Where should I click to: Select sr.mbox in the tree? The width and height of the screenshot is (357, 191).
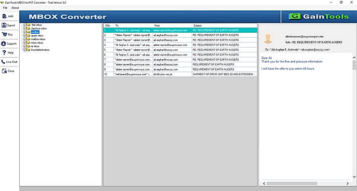tap(35, 46)
